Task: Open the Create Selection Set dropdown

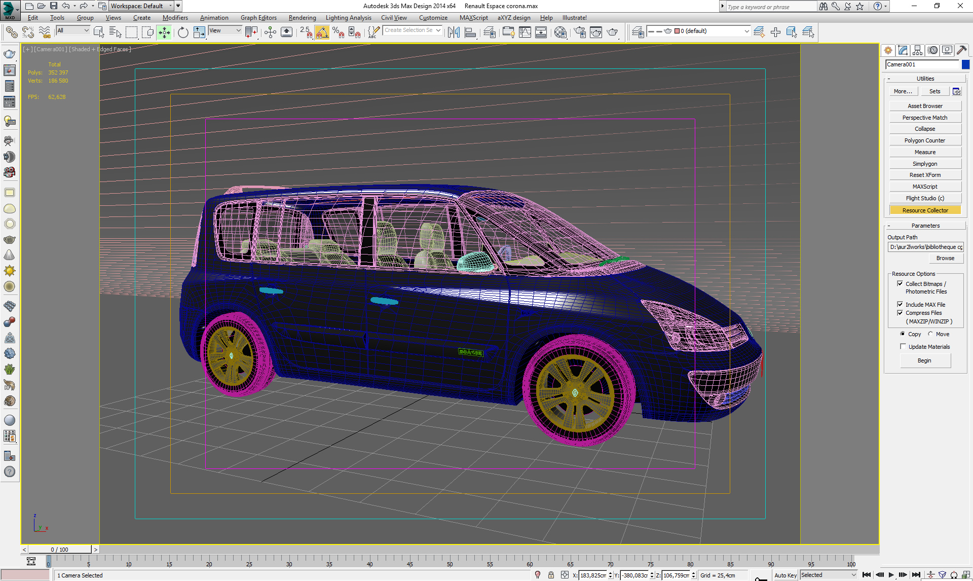Action: 438,30
